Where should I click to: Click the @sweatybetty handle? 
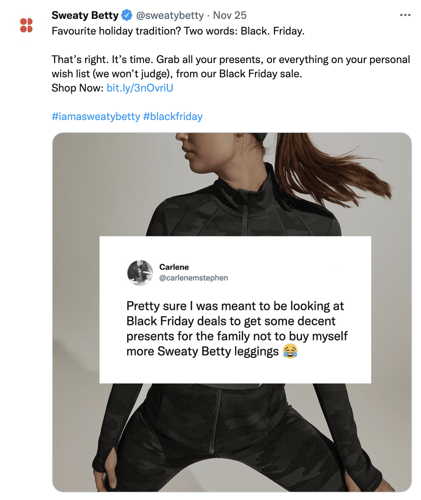pos(170,15)
